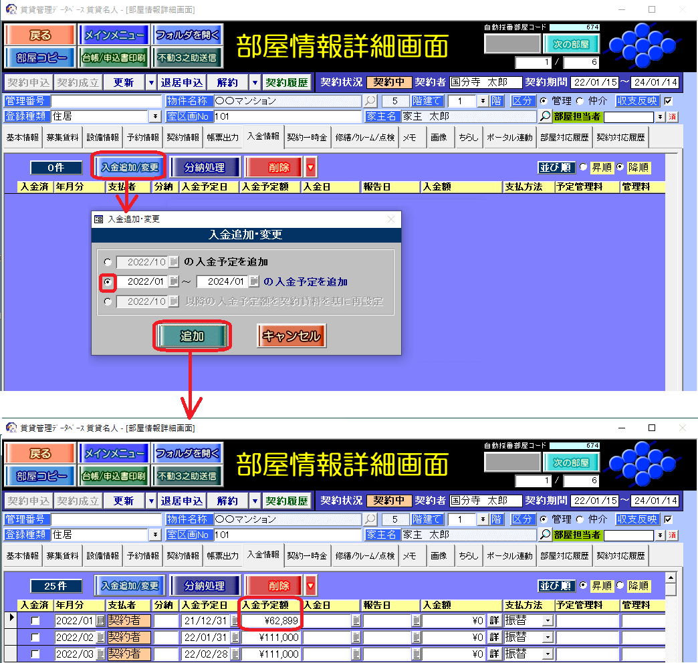The image size is (698, 663).
Task: Click calendar icon beside 入金予定日 22/01/31
Action: tap(235, 637)
